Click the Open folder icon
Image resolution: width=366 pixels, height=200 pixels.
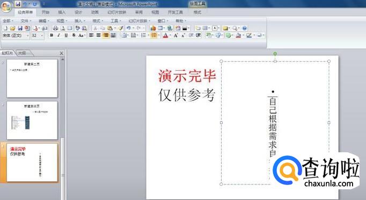pos(12,28)
